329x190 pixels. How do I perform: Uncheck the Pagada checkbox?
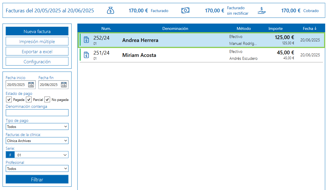pyautogui.click(x=9, y=100)
